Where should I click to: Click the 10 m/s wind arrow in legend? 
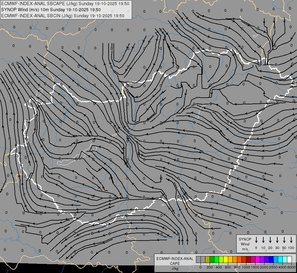[263, 240]
